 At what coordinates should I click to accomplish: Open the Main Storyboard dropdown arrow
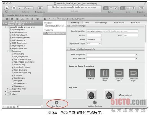136,55
